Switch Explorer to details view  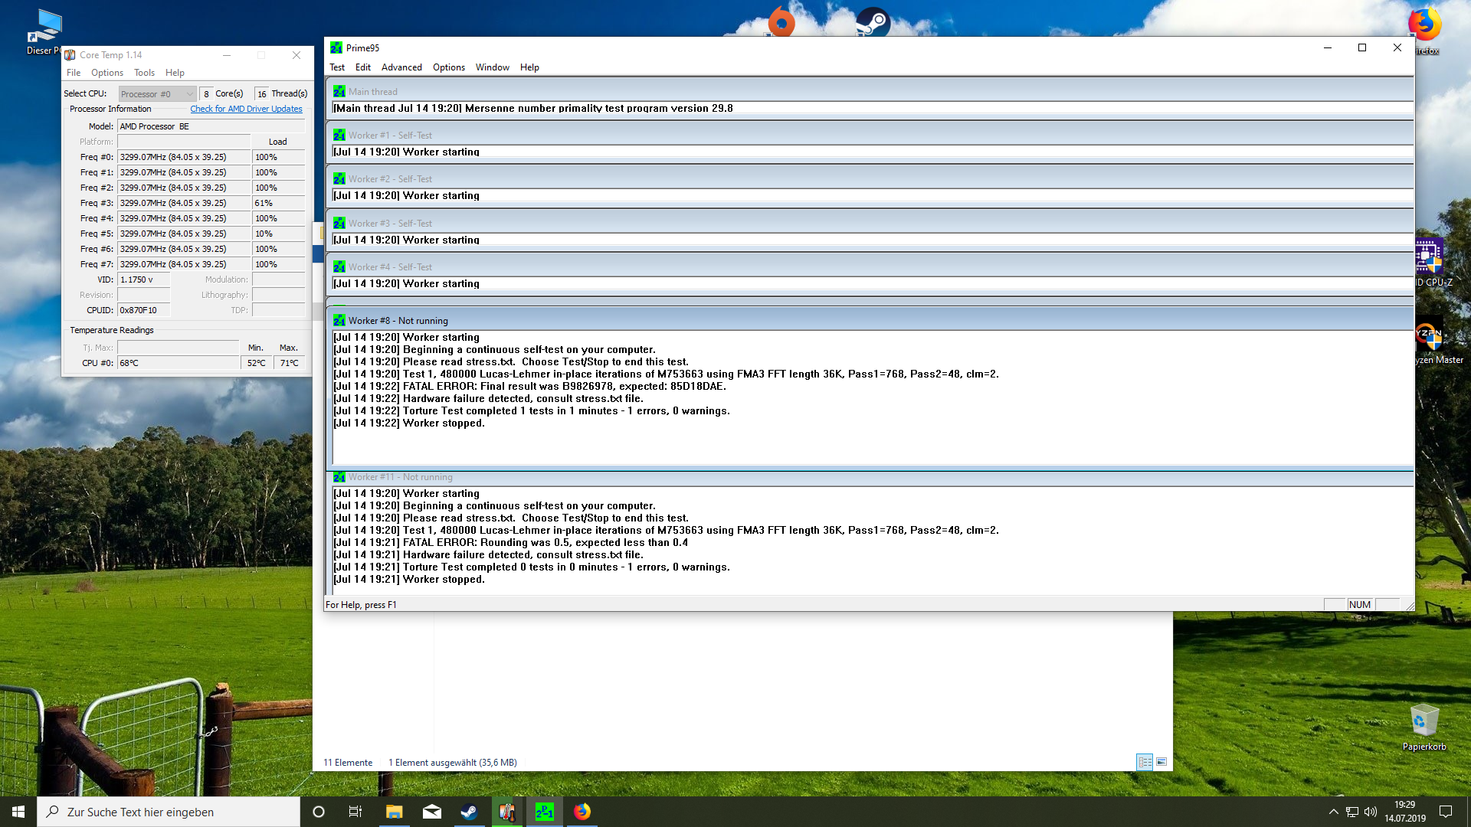[1145, 762]
